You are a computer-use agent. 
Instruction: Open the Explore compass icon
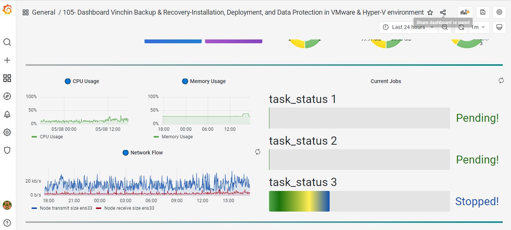pyautogui.click(x=7, y=96)
